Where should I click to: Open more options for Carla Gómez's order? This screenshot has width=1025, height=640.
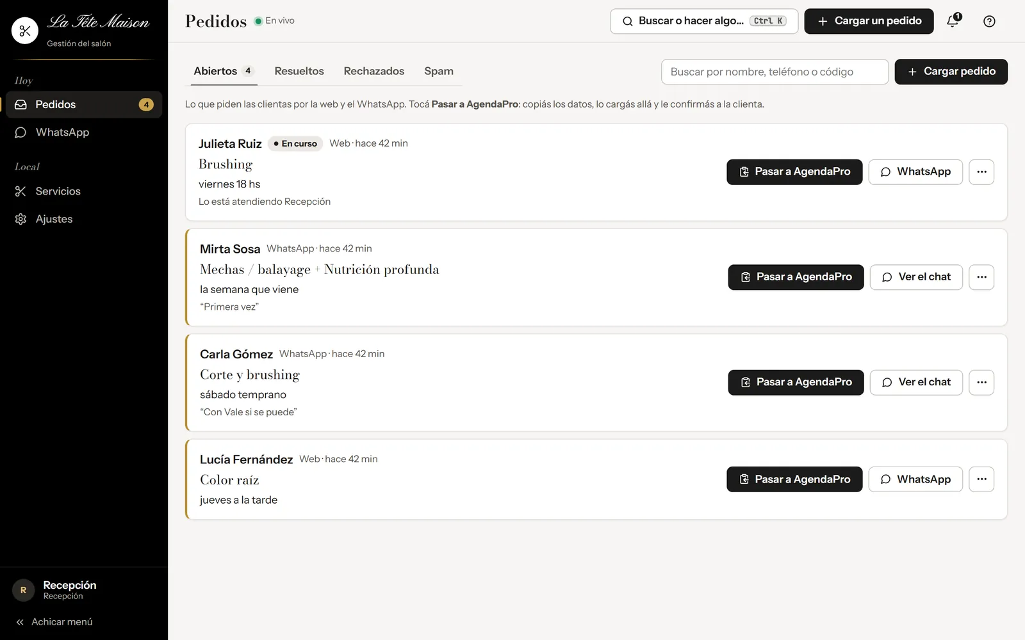coord(981,382)
